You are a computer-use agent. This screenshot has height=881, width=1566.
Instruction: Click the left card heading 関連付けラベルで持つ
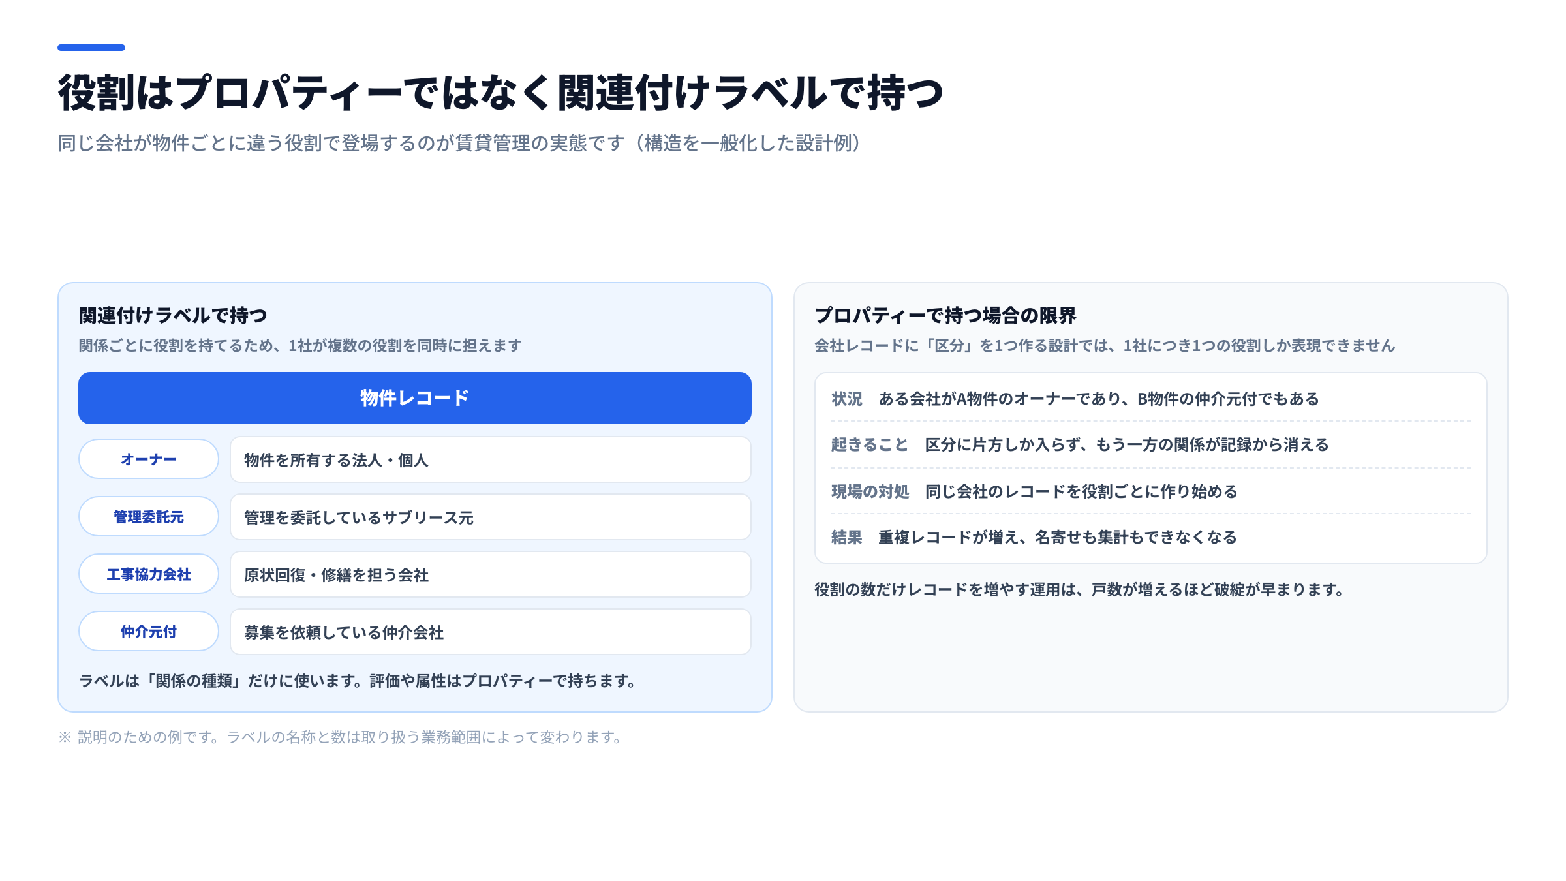(173, 315)
